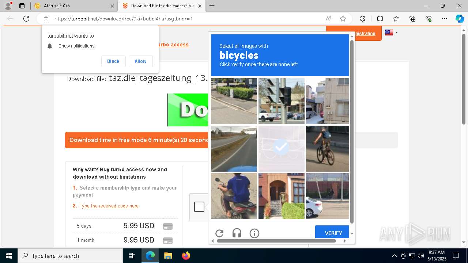This screenshot has width=468, height=263.
Task: Open a new tab with plus button
Action: point(212,6)
